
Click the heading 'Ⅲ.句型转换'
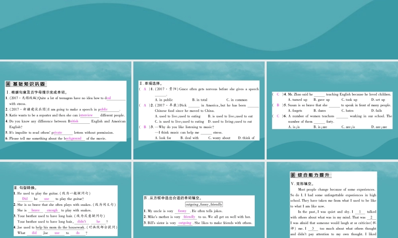click(25, 188)
